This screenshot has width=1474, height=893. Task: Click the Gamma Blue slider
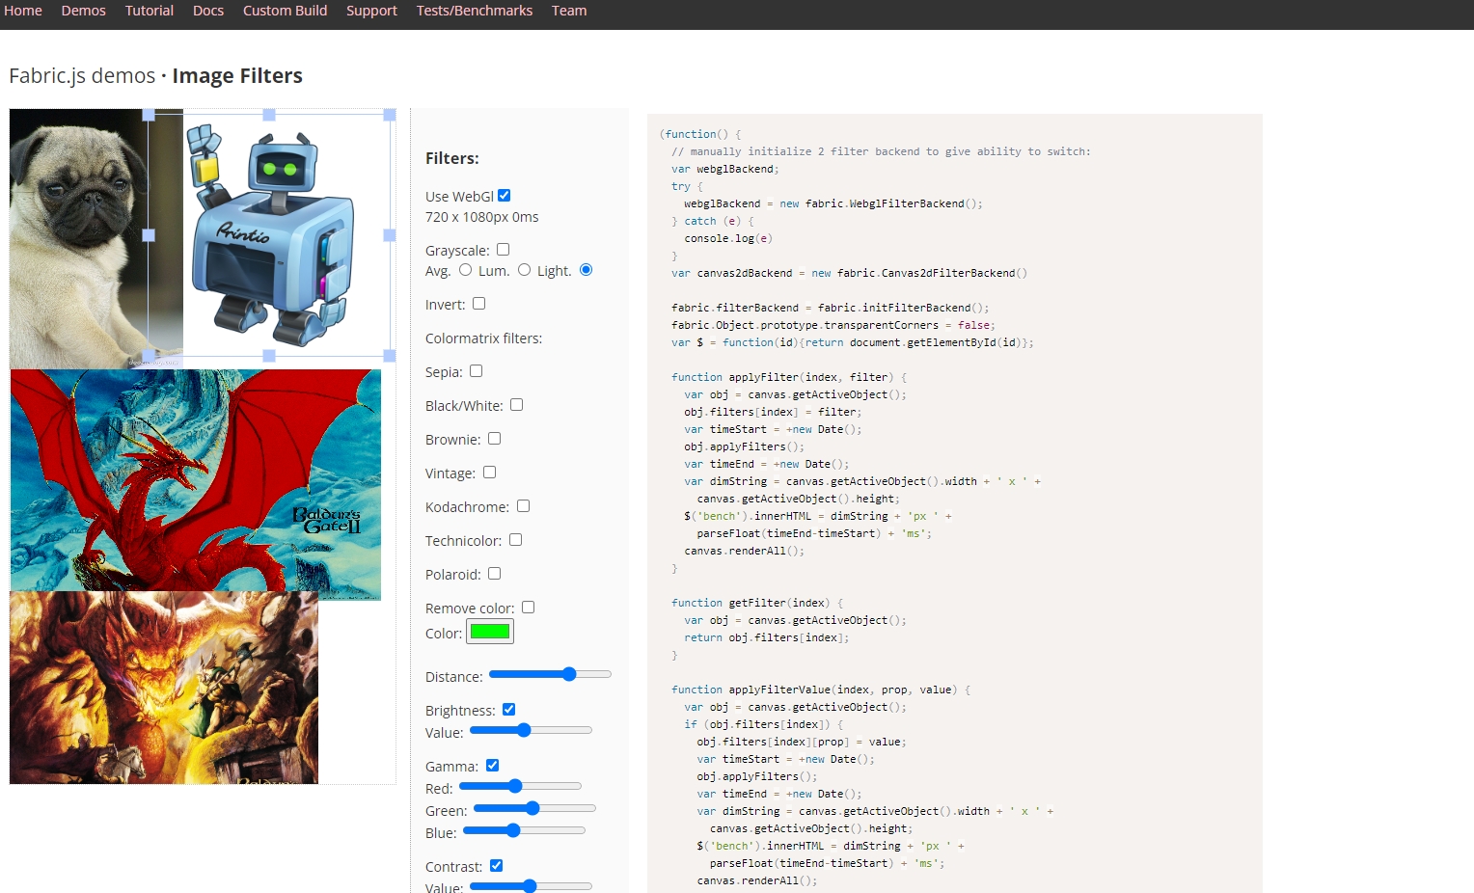coord(525,830)
